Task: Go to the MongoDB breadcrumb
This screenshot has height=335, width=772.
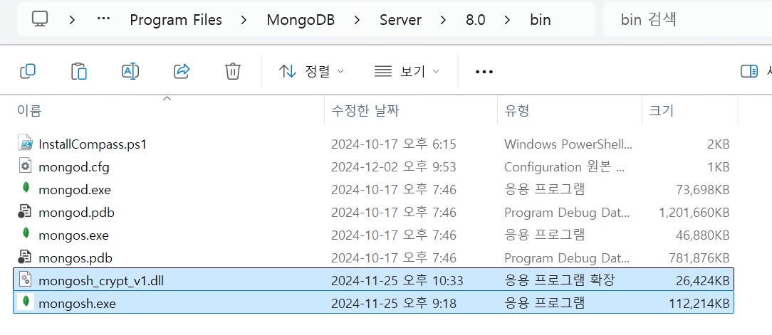Action: coord(301,20)
